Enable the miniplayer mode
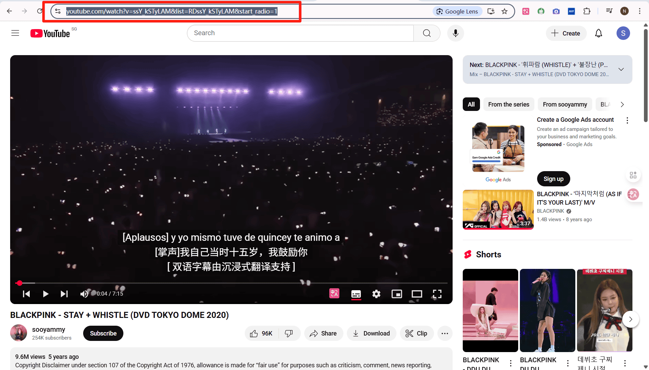Screen dimensions: 649x370 (396, 294)
